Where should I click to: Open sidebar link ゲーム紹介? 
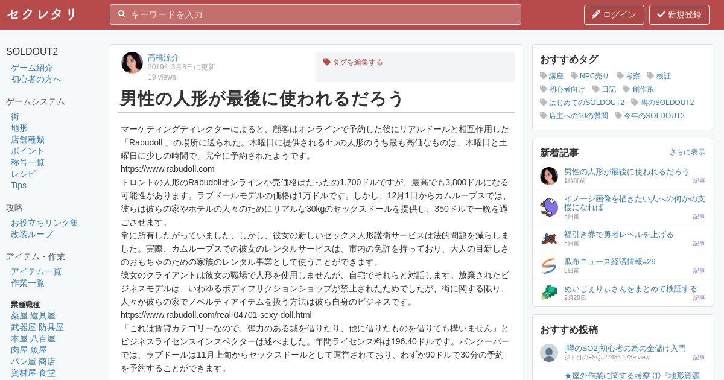(x=32, y=68)
